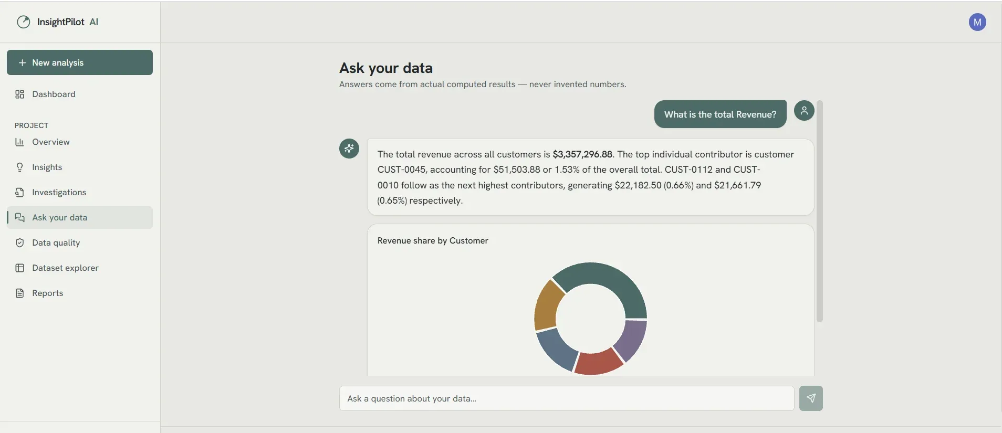Click the question input field
Viewport: 1002px width, 433px height.
pyautogui.click(x=567, y=398)
